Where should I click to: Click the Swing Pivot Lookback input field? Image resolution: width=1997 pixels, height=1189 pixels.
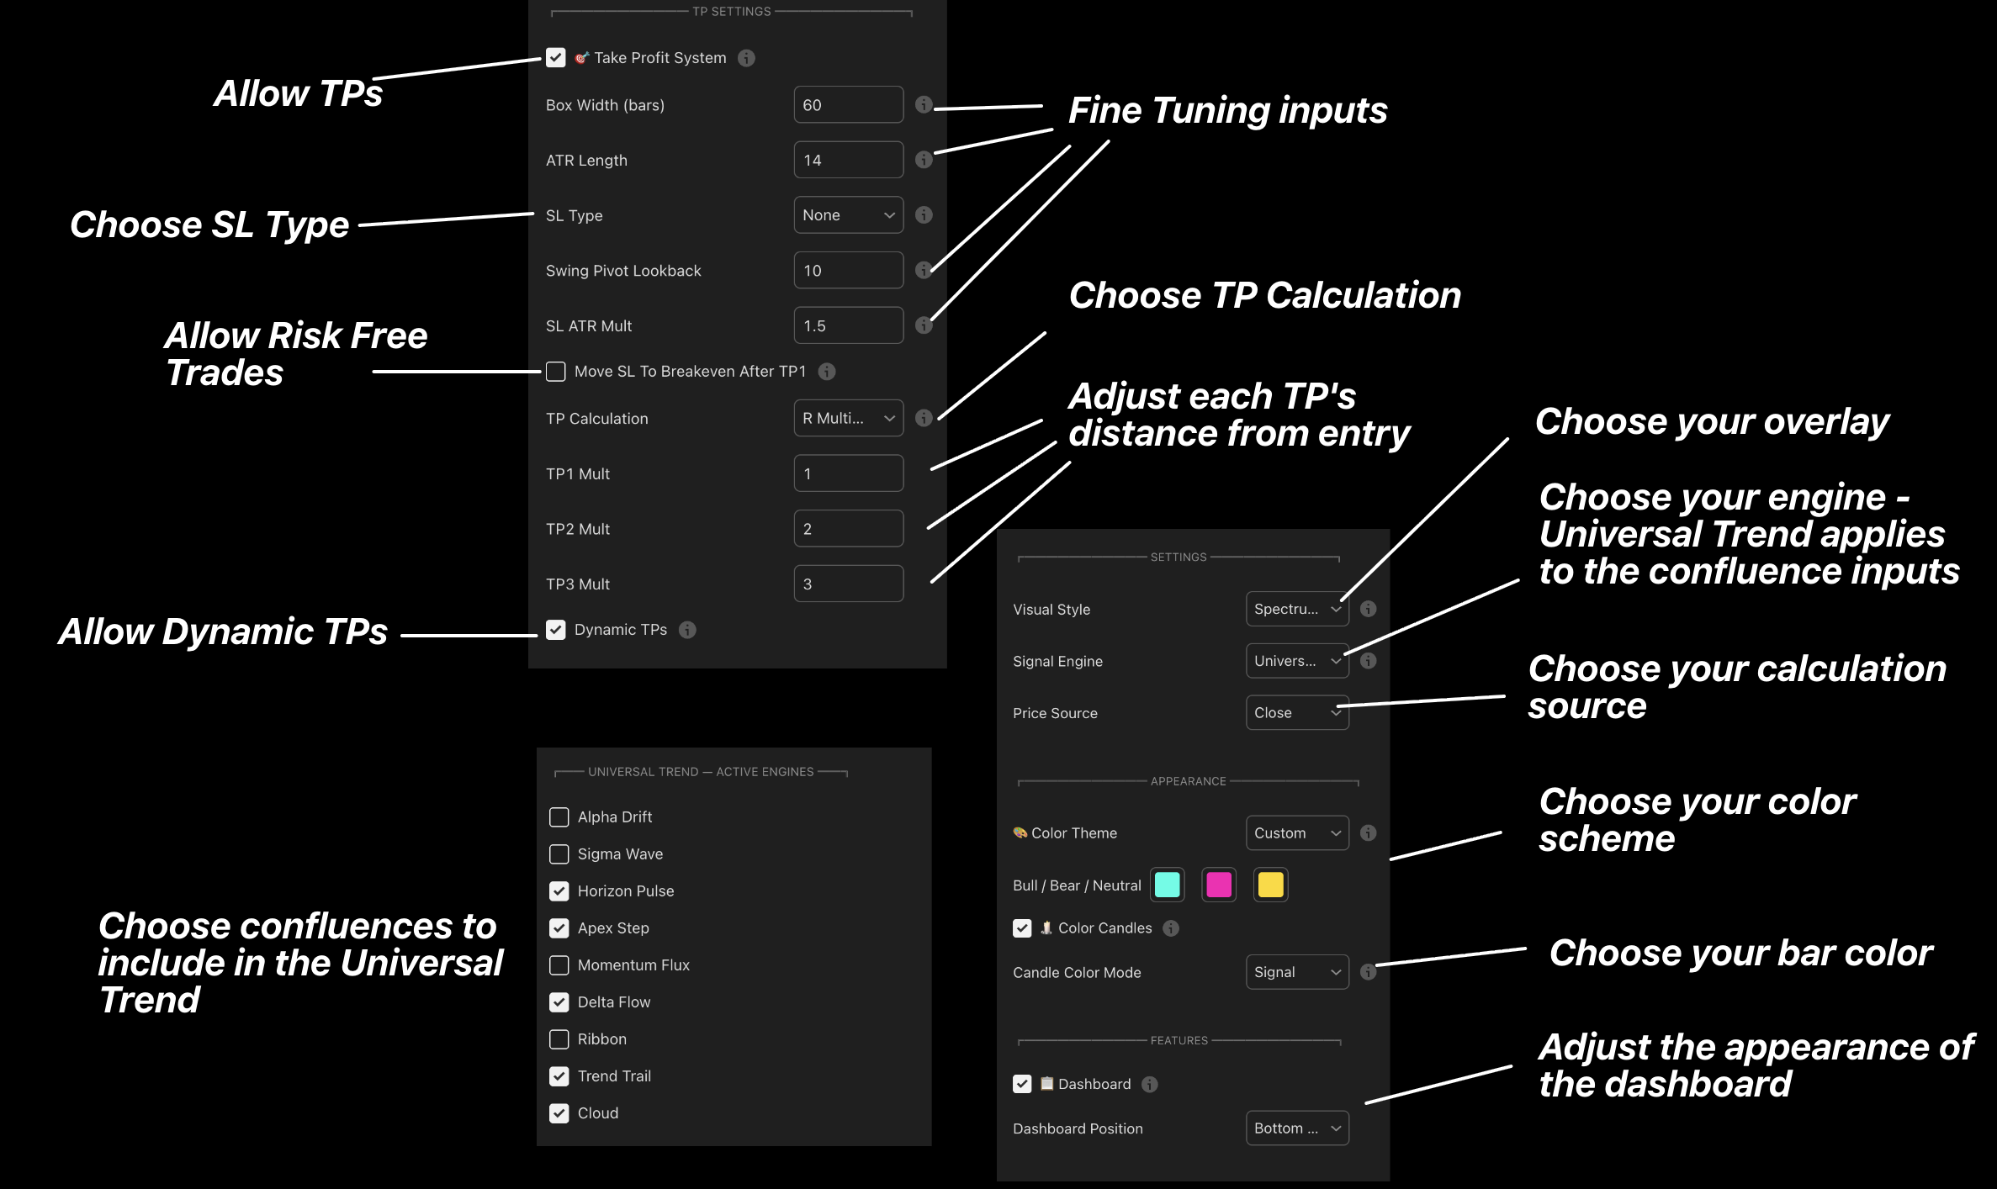tap(849, 270)
